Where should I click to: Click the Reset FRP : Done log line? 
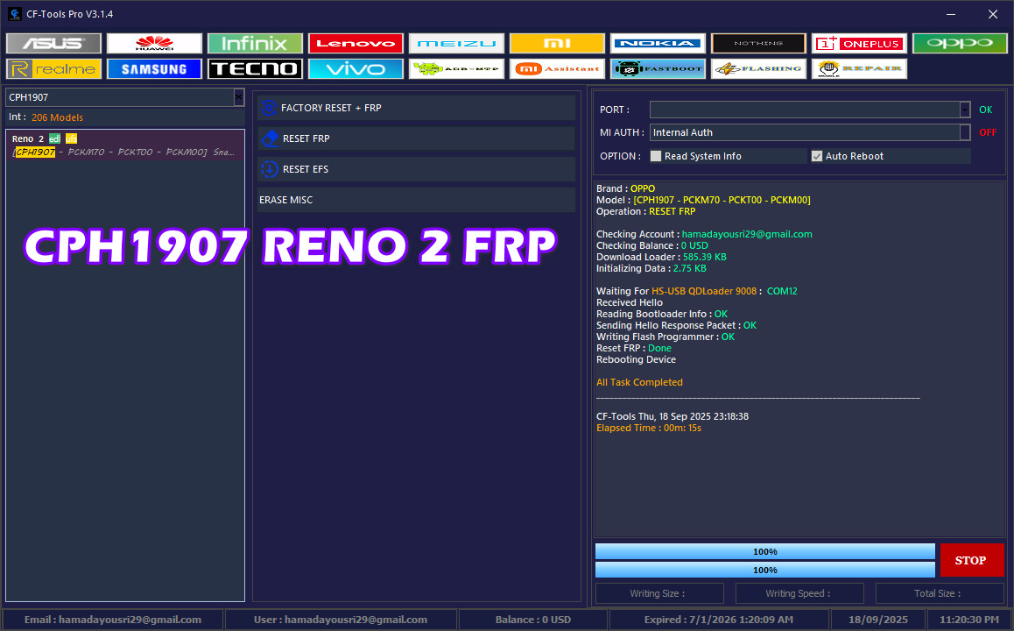(634, 348)
